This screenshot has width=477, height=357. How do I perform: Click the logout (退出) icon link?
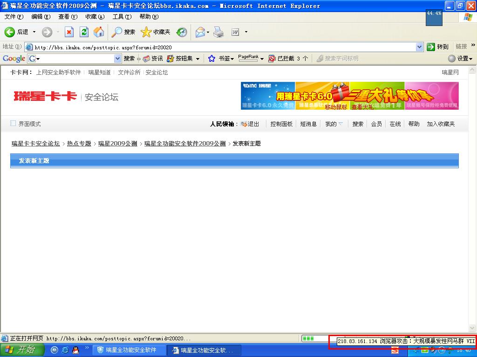(x=250, y=124)
